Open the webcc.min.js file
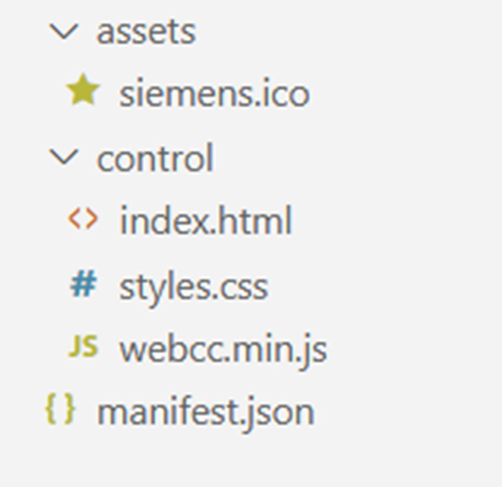Screen dimensions: 502x487 point(223,349)
